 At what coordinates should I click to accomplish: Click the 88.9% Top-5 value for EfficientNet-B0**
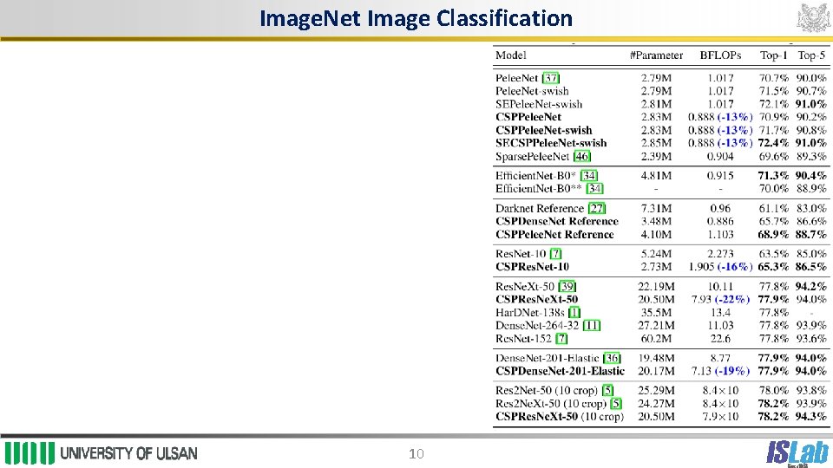point(811,188)
